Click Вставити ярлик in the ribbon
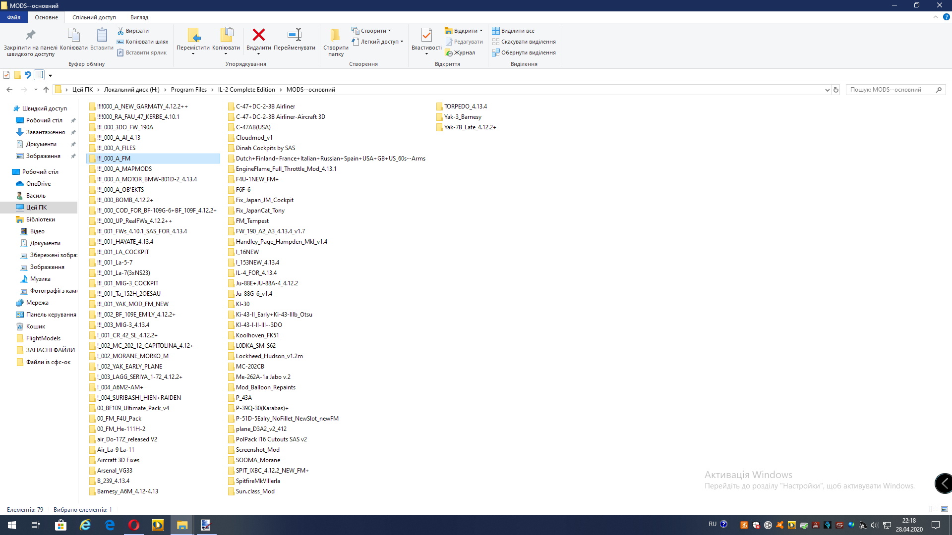The image size is (952, 535). 142,53
